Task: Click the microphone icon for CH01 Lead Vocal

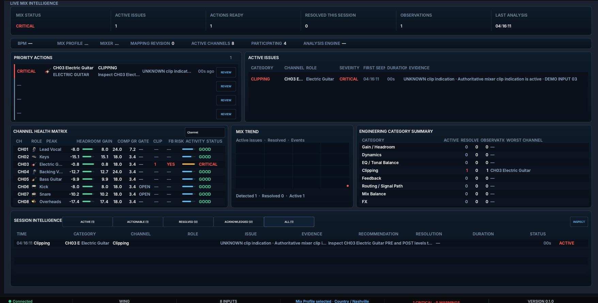Action: point(34,149)
